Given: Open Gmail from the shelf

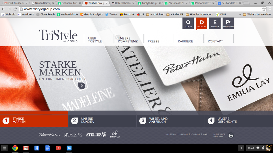Looking at the screenshot, I should [26, 148].
